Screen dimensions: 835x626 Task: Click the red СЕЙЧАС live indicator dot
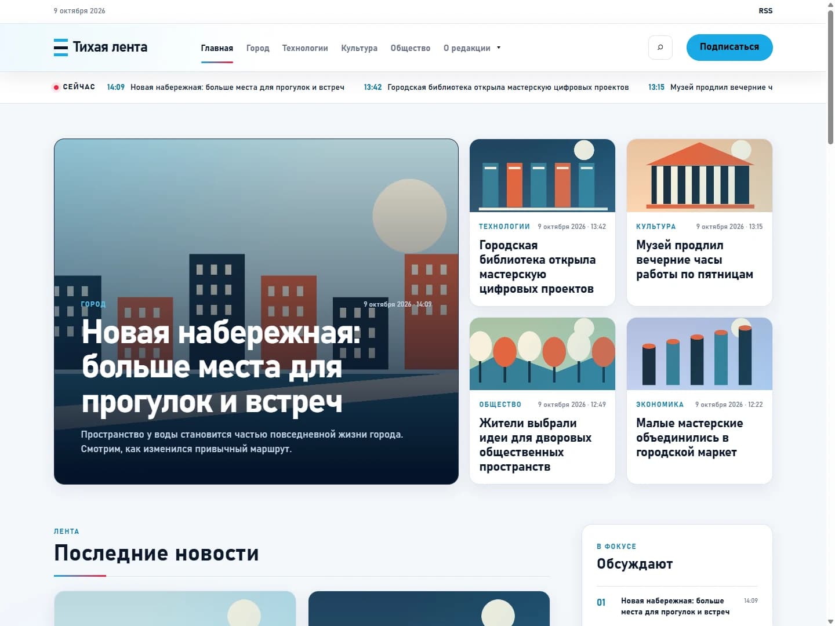click(x=56, y=88)
